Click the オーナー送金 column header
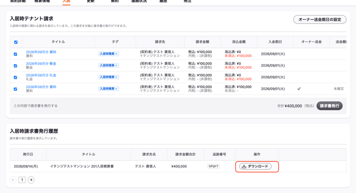Viewport: 356px width, 193px height. pos(311,42)
